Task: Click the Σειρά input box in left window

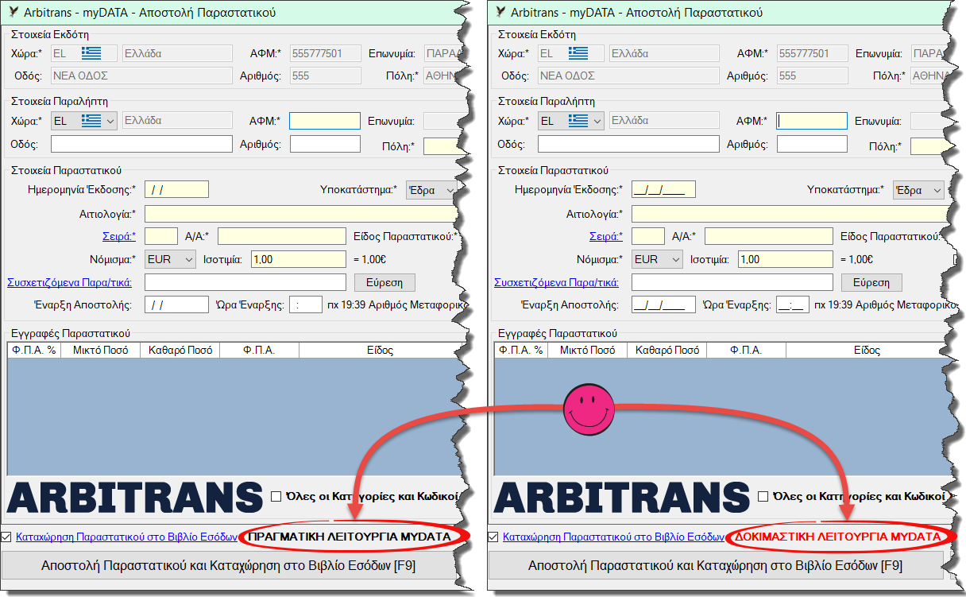Action: (x=161, y=236)
